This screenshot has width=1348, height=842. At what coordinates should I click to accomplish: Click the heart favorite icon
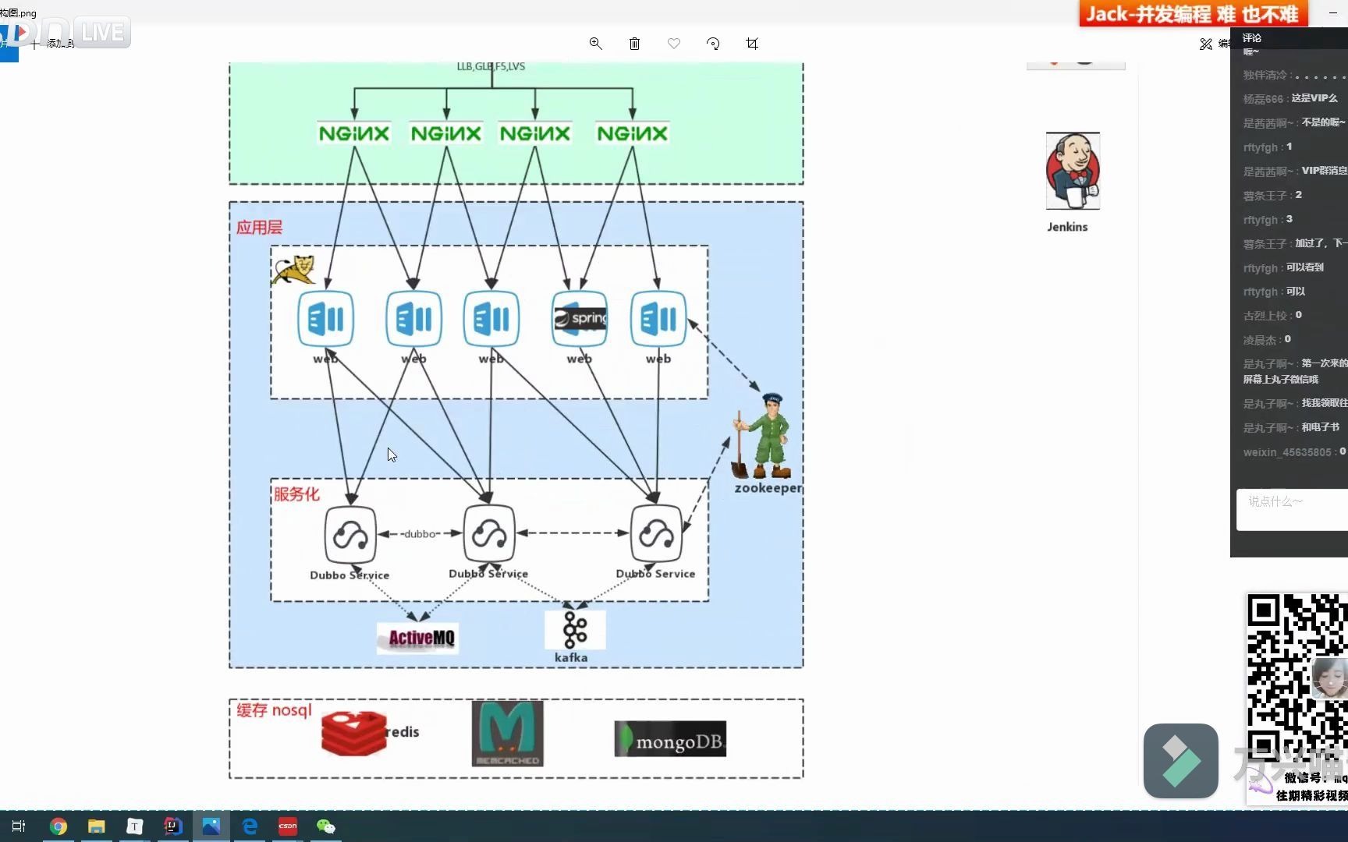tap(674, 44)
